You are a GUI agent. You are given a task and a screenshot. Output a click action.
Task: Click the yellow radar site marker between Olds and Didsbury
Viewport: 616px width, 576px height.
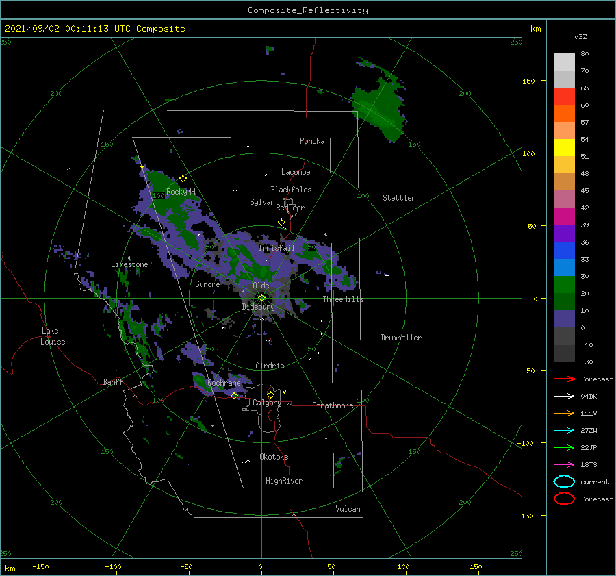coord(261,298)
